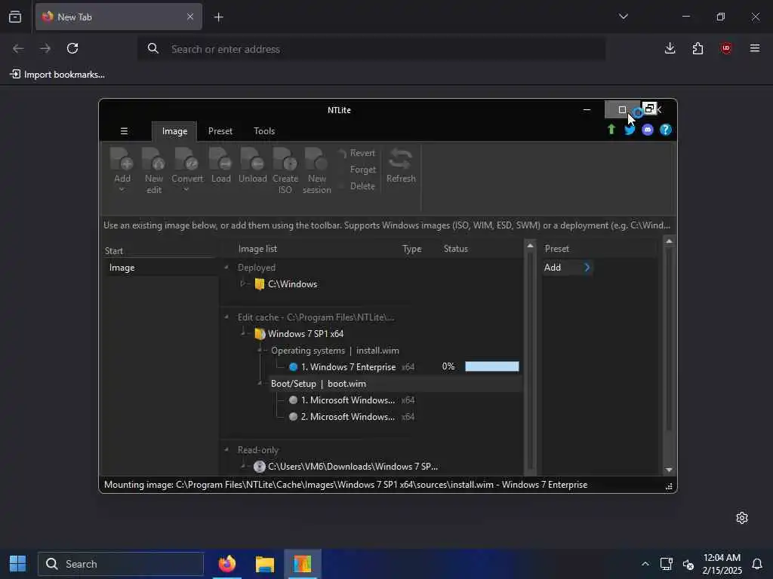Collapse the Windows 7 SP1 x64 node

(242, 333)
